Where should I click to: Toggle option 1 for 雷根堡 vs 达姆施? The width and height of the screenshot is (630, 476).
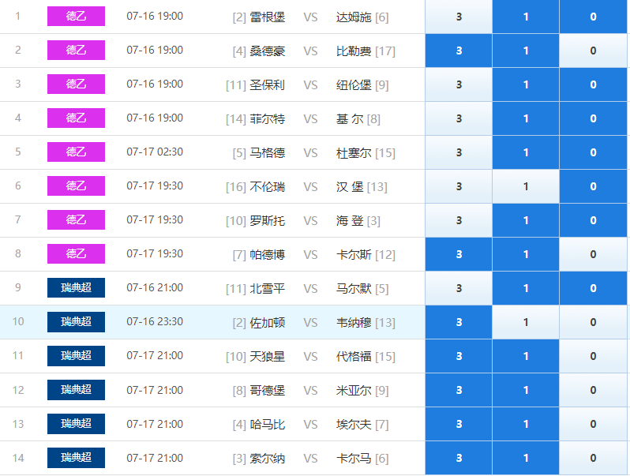coord(526,17)
